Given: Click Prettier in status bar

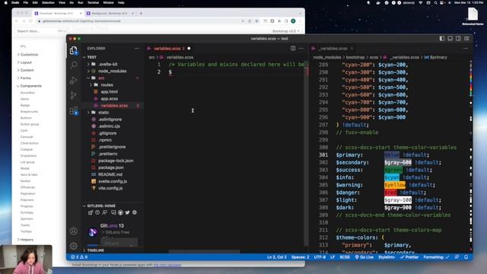Looking at the screenshot, I should click(409, 257).
